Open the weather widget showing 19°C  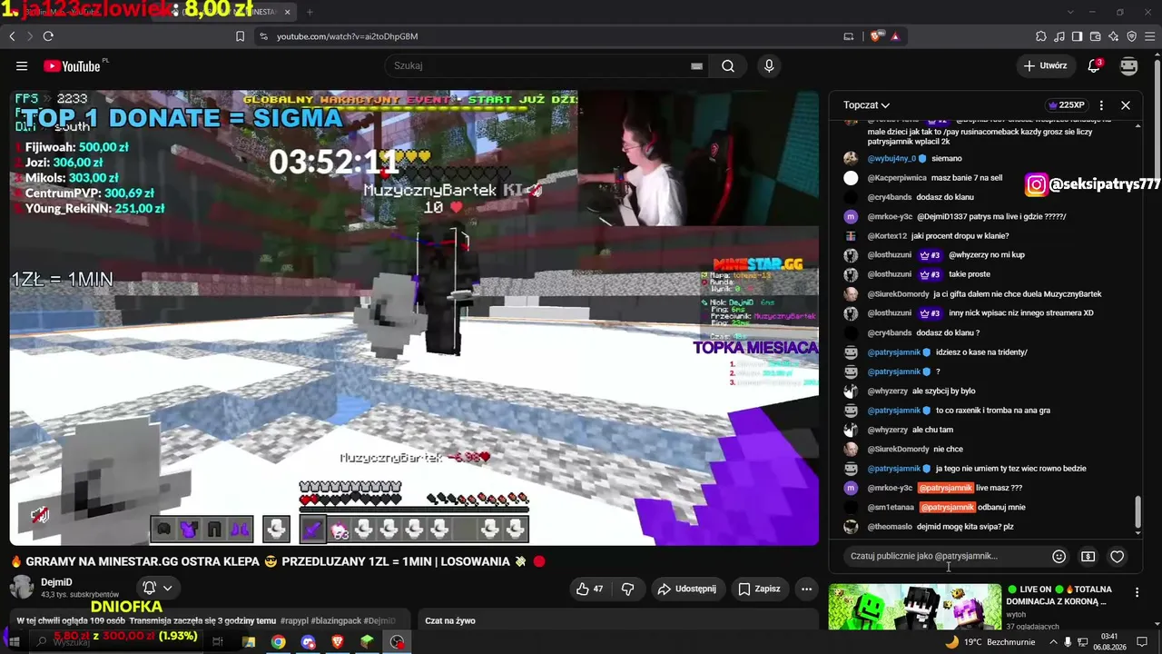point(990,642)
